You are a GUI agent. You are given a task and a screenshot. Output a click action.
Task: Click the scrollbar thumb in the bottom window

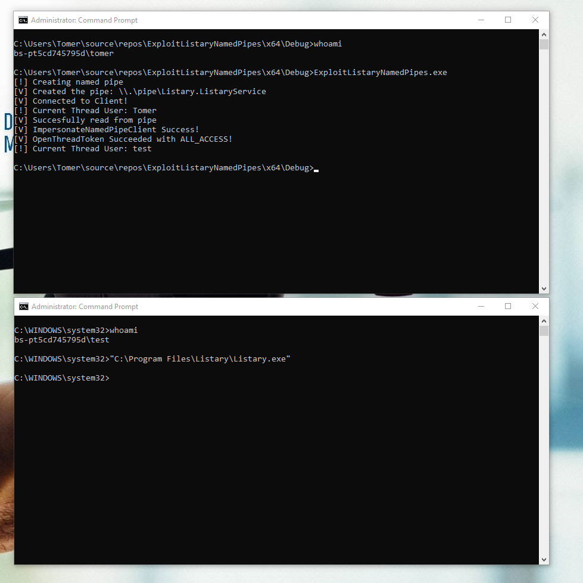point(544,331)
